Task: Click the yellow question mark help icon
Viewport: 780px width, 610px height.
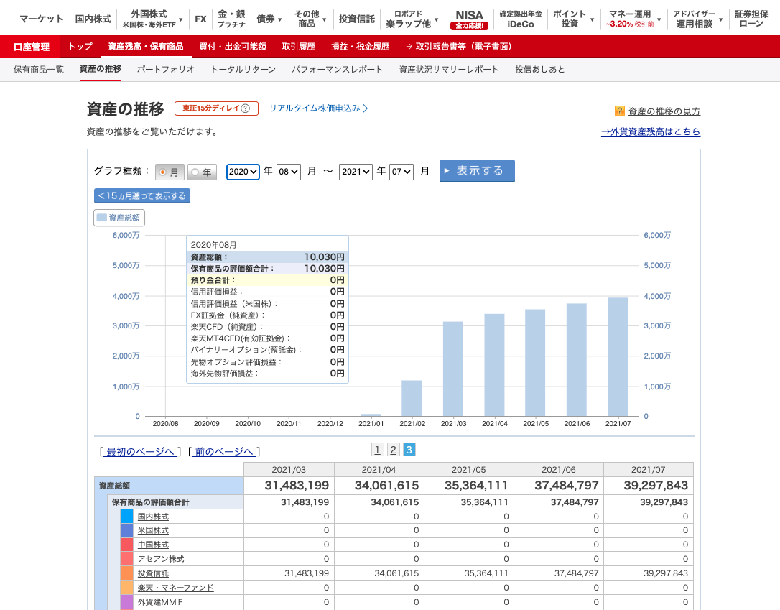Action: (619, 111)
